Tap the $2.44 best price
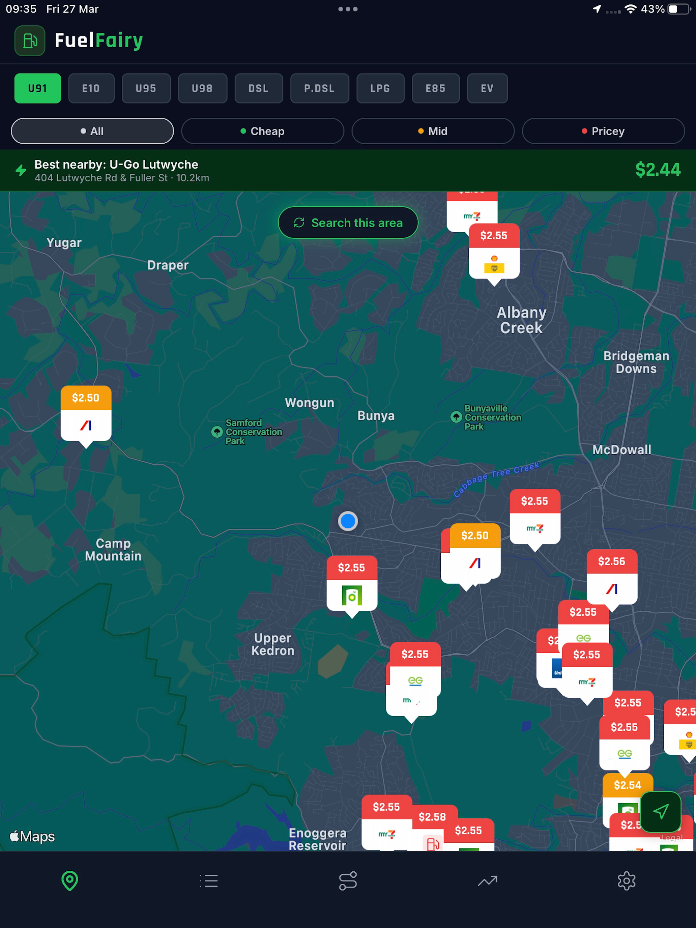The height and width of the screenshot is (928, 696). [658, 170]
